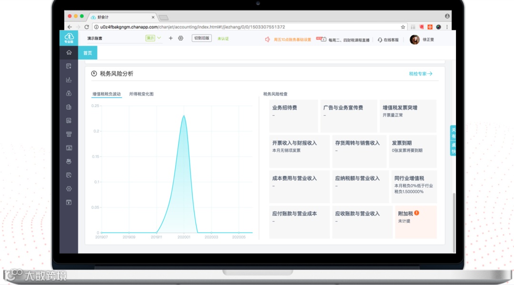514x285 pixels.
Task: Open the 每周二、四财税课程直播 link
Action: [x=349, y=40]
